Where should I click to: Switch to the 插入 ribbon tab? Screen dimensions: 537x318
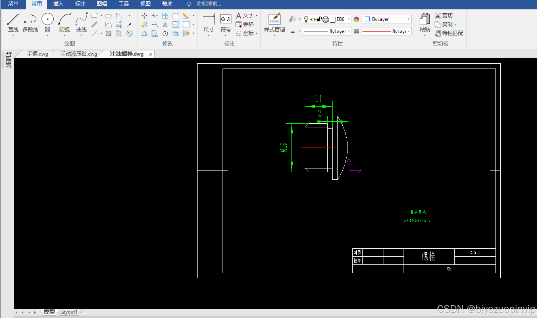click(58, 4)
